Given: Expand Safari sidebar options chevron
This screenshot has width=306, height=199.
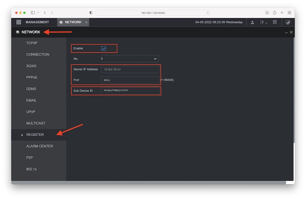Looking at the screenshot, I should (x=37, y=13).
